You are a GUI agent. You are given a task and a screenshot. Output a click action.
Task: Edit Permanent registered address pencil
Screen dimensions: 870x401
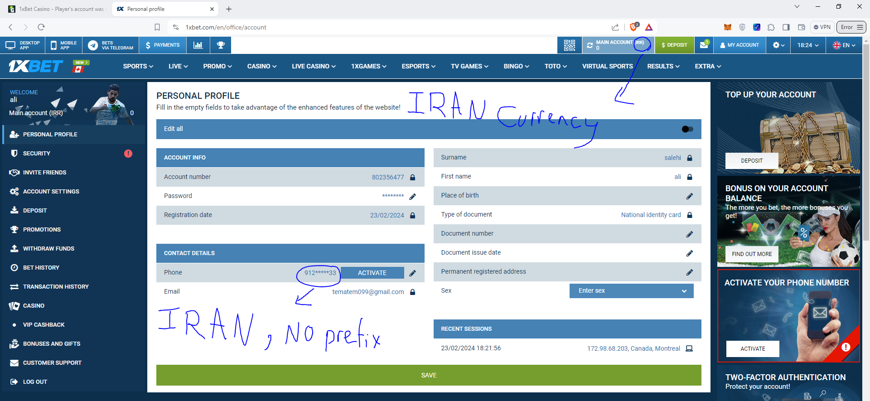point(689,272)
